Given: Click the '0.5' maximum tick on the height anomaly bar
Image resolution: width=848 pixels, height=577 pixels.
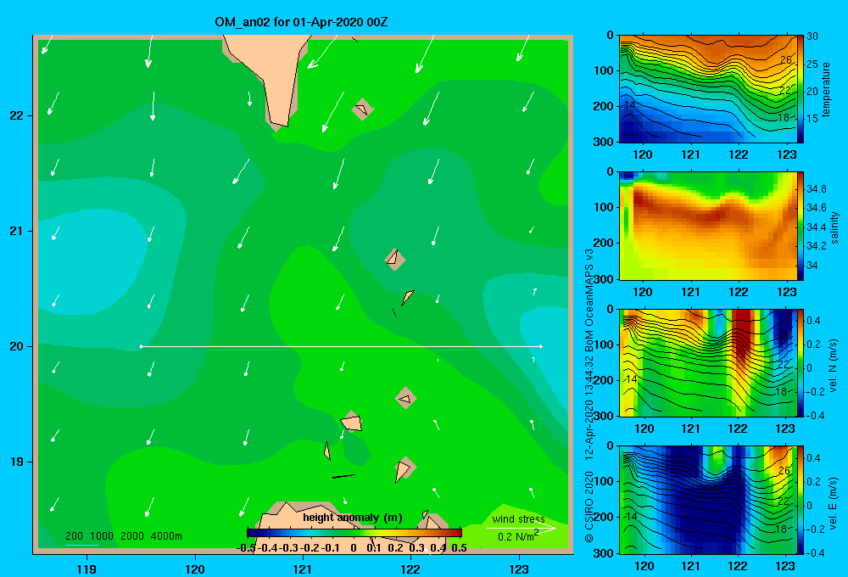Looking at the screenshot, I should [x=459, y=548].
